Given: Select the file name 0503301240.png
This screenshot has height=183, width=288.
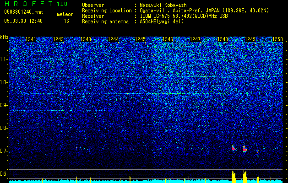Looking at the screenshot, I should (x=23, y=12).
